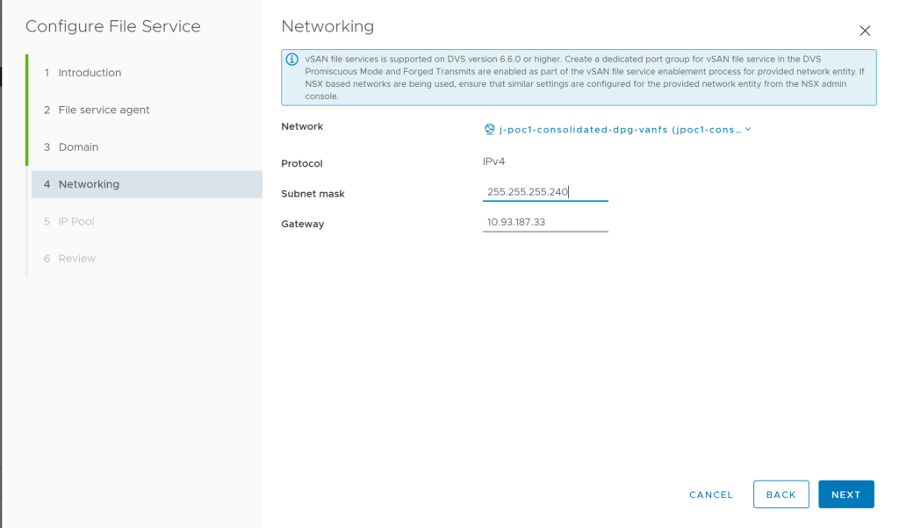
Task: Go to step 1 Introduction
Action: [x=90, y=73]
